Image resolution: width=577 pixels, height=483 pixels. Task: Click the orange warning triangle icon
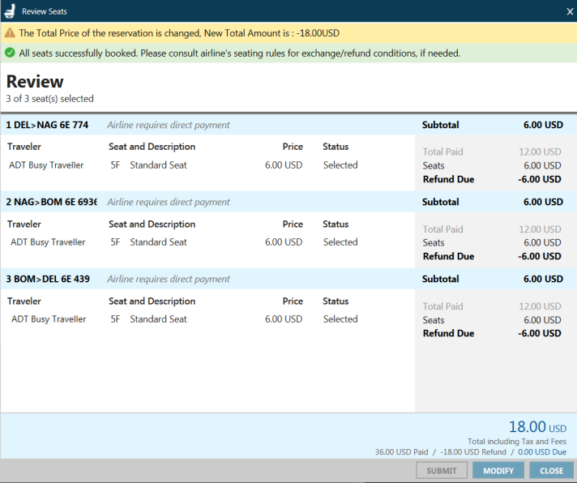click(10, 33)
